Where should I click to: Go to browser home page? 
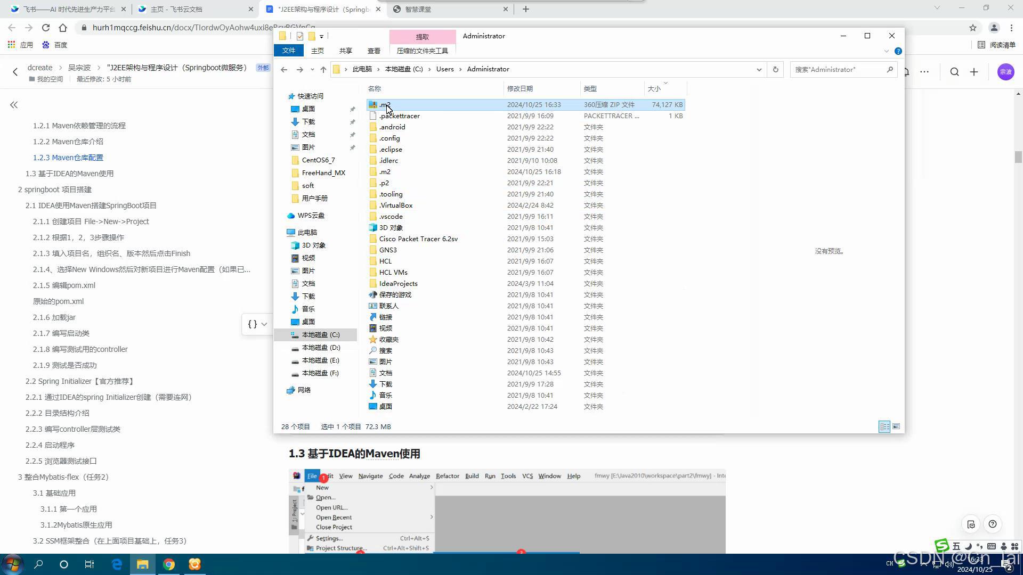click(63, 28)
